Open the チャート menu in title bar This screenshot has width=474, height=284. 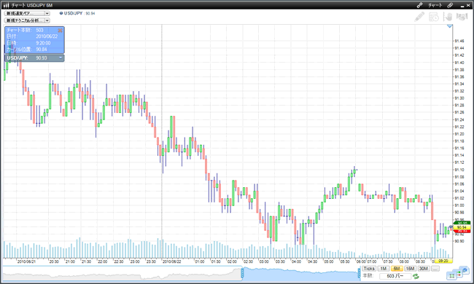tap(435, 5)
